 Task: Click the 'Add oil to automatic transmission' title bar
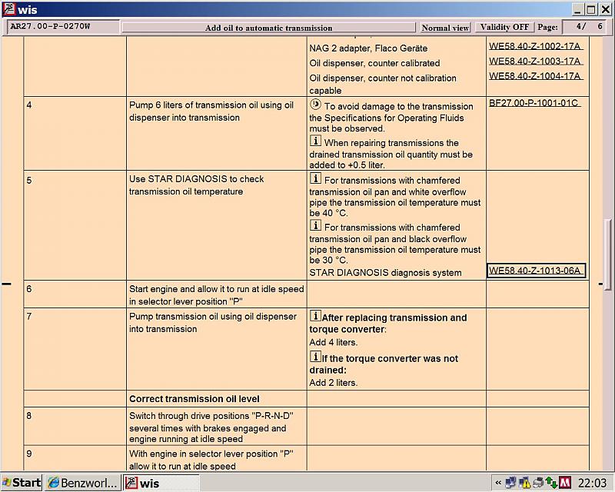[268, 28]
